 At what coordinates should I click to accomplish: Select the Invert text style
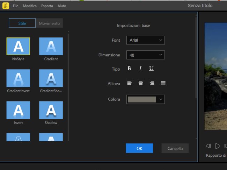pos(18,110)
